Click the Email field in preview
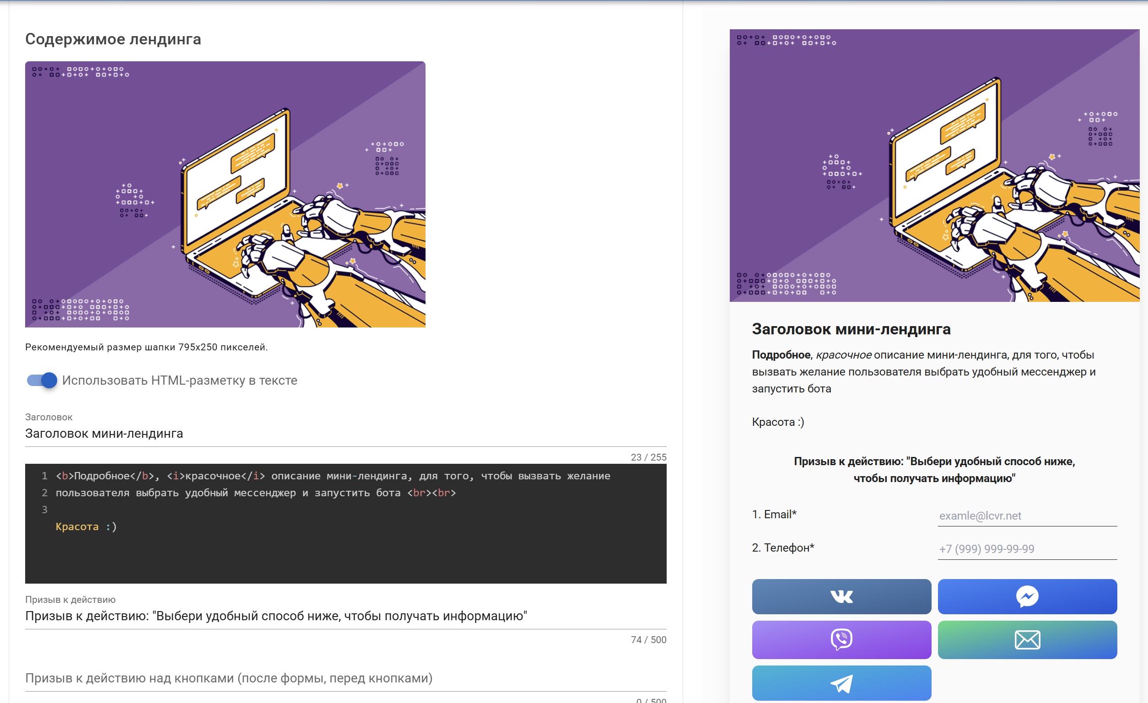 coord(1027,516)
